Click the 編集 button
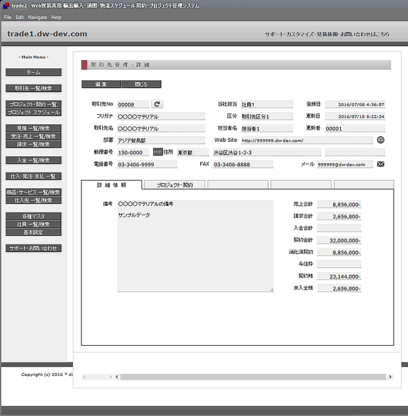The height and width of the screenshot is (416, 408). 101,84
